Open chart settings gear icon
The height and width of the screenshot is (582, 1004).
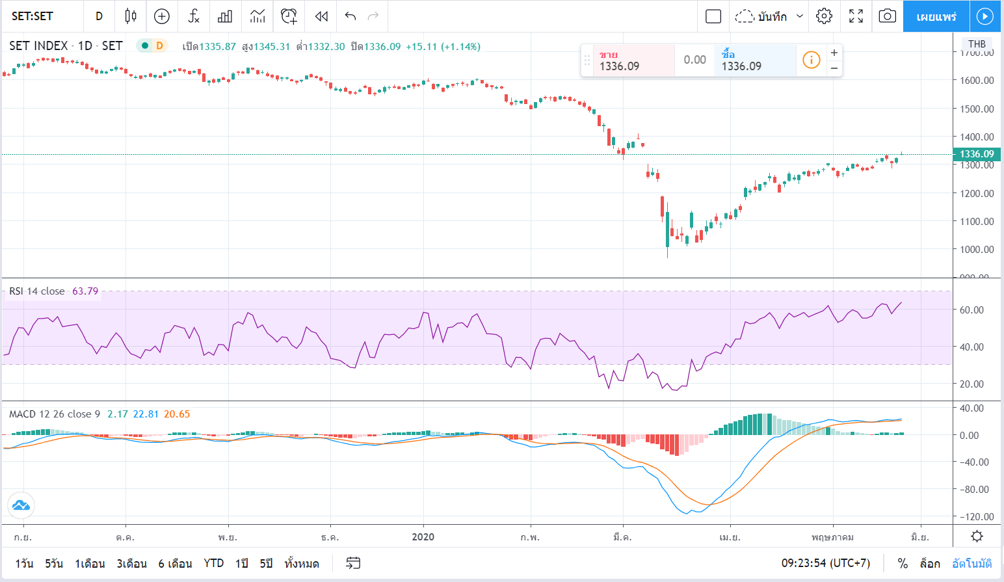point(824,16)
